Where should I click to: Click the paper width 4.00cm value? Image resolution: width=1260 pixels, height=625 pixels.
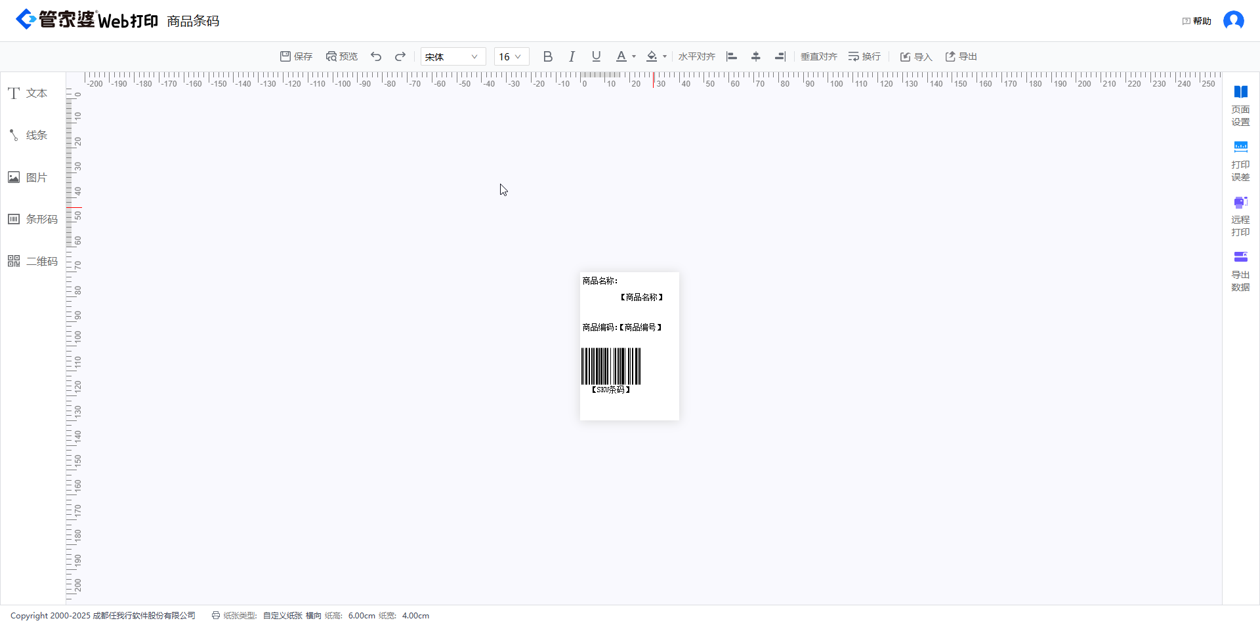415,616
